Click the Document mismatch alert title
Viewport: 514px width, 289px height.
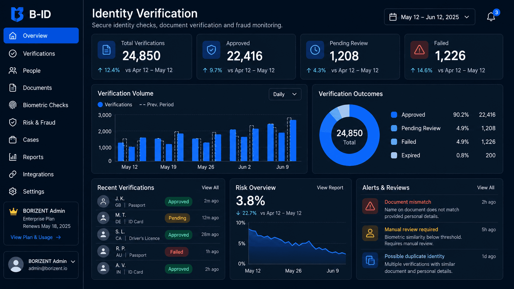[408, 202]
